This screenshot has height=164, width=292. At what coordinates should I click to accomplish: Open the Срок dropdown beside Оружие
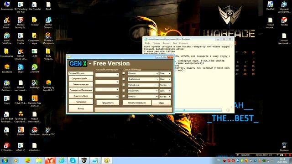[165, 73]
